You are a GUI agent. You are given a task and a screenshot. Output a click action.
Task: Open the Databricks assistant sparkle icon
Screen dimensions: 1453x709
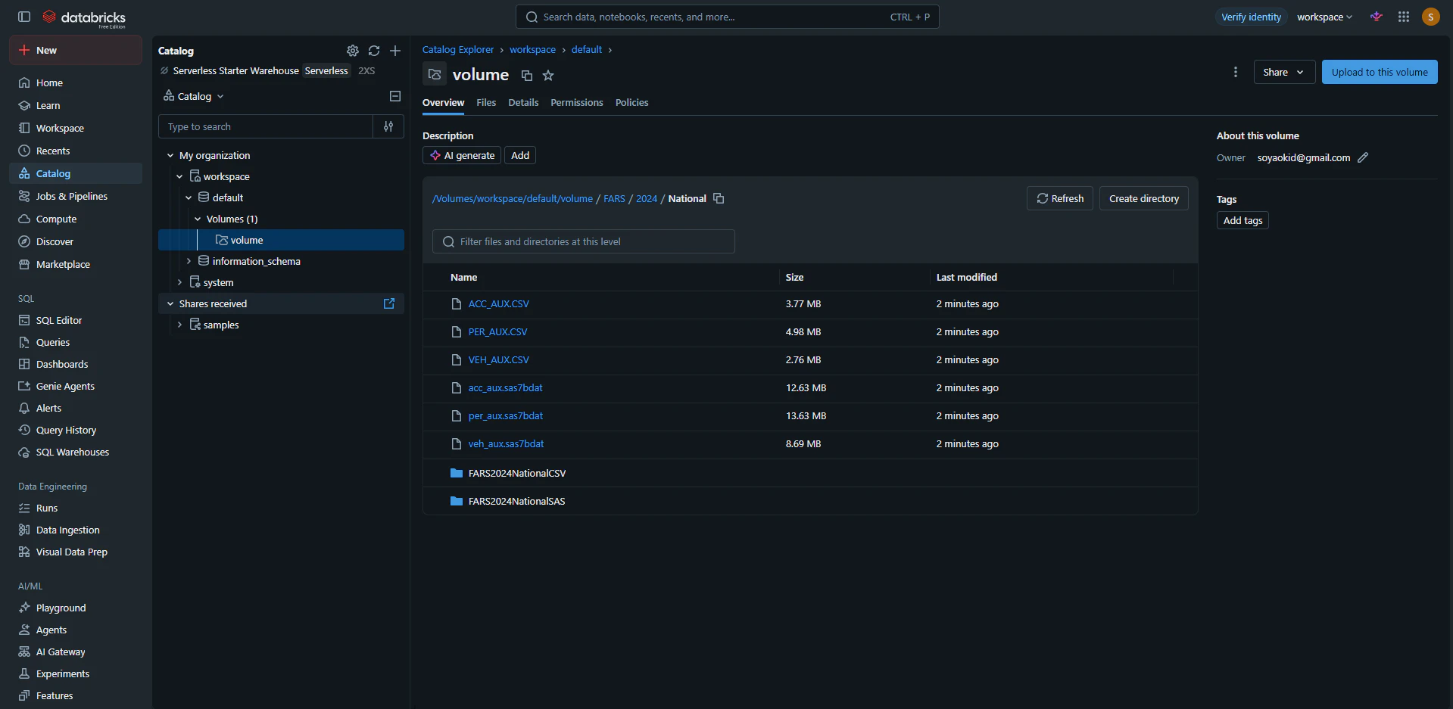click(x=1377, y=17)
